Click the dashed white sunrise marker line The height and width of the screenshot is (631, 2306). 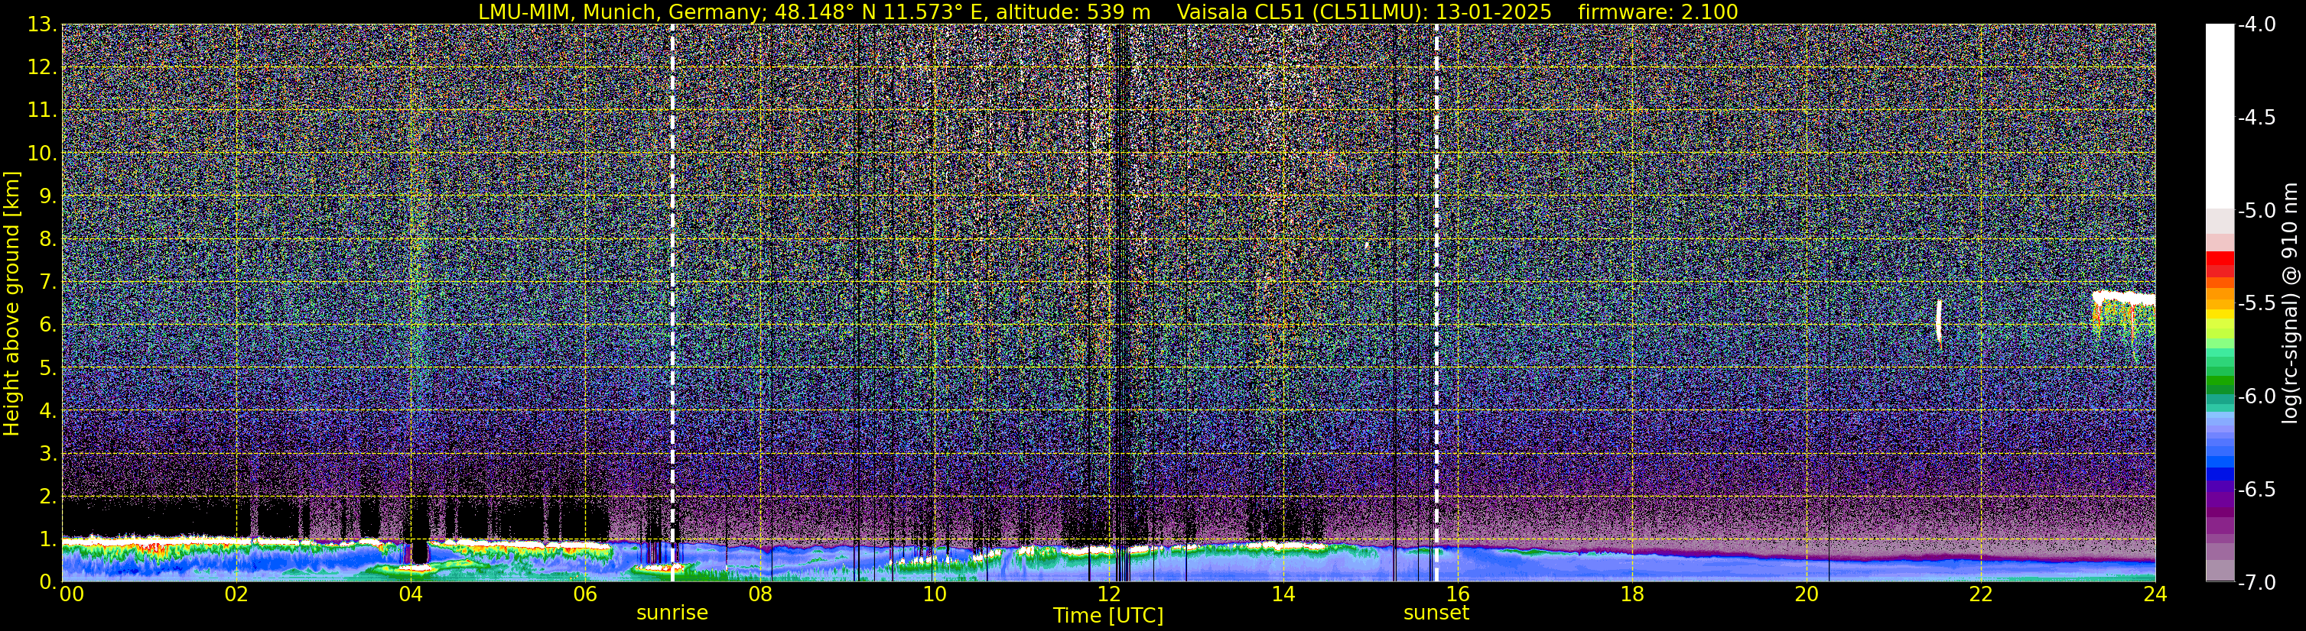672,302
